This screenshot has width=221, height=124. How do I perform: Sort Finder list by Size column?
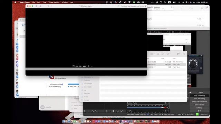(163, 58)
